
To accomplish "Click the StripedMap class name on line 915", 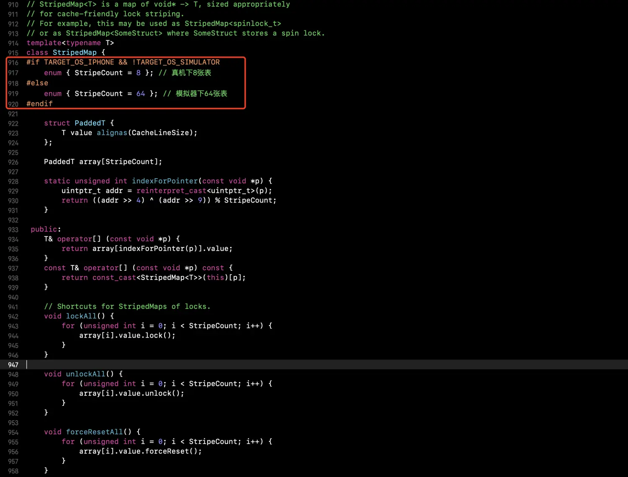I will coord(75,53).
